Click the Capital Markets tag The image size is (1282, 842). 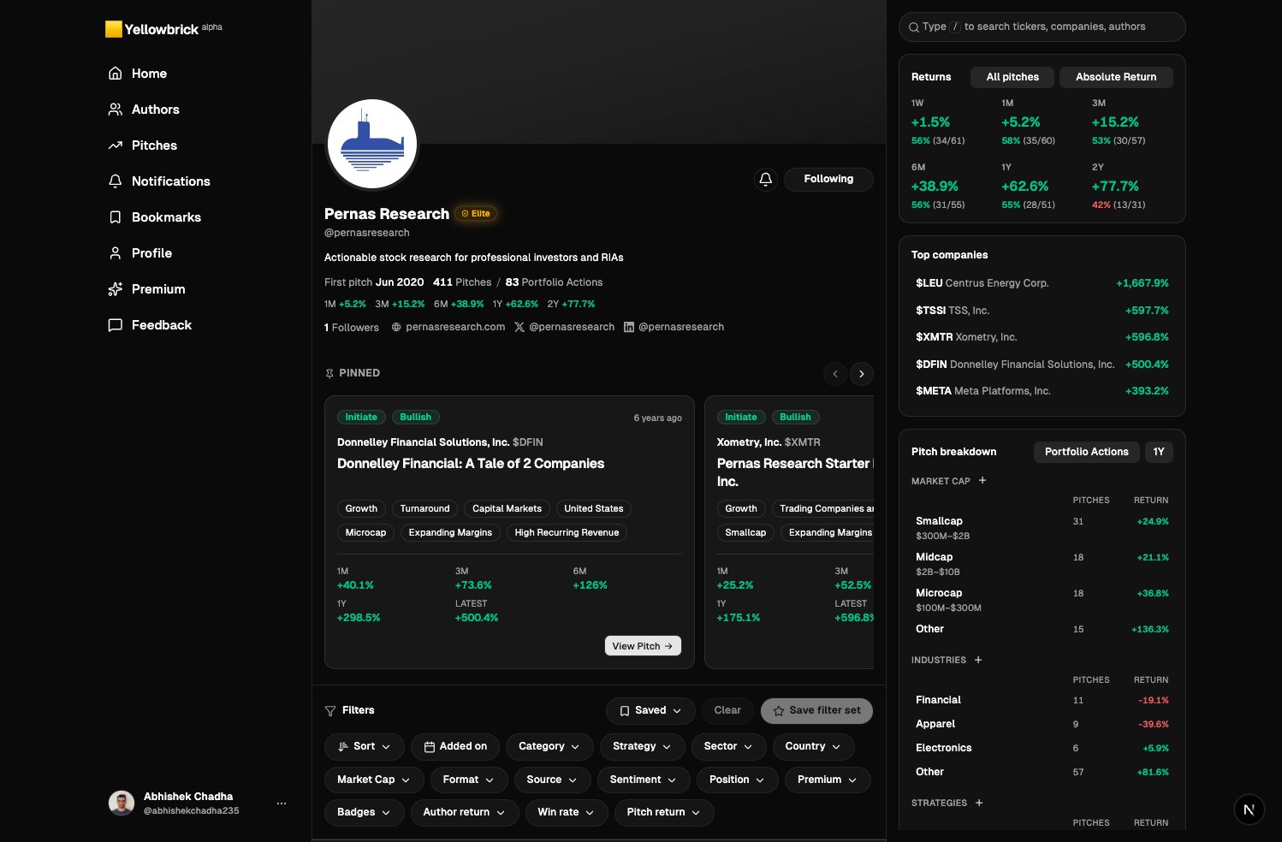[507, 509]
